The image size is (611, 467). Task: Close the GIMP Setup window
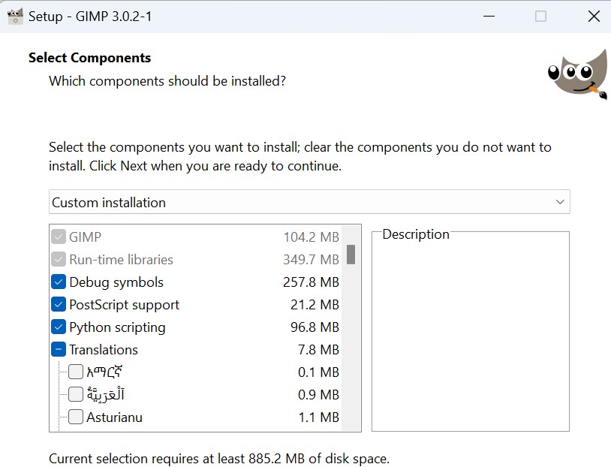tap(594, 17)
